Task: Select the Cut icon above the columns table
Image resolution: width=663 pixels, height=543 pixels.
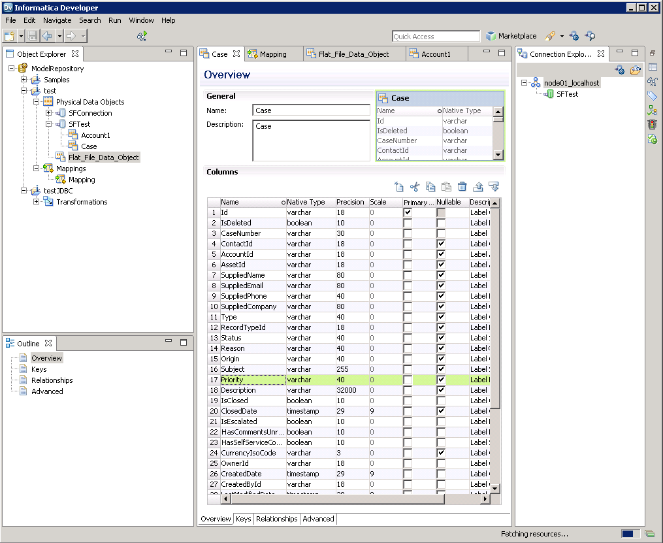Action: click(x=415, y=187)
